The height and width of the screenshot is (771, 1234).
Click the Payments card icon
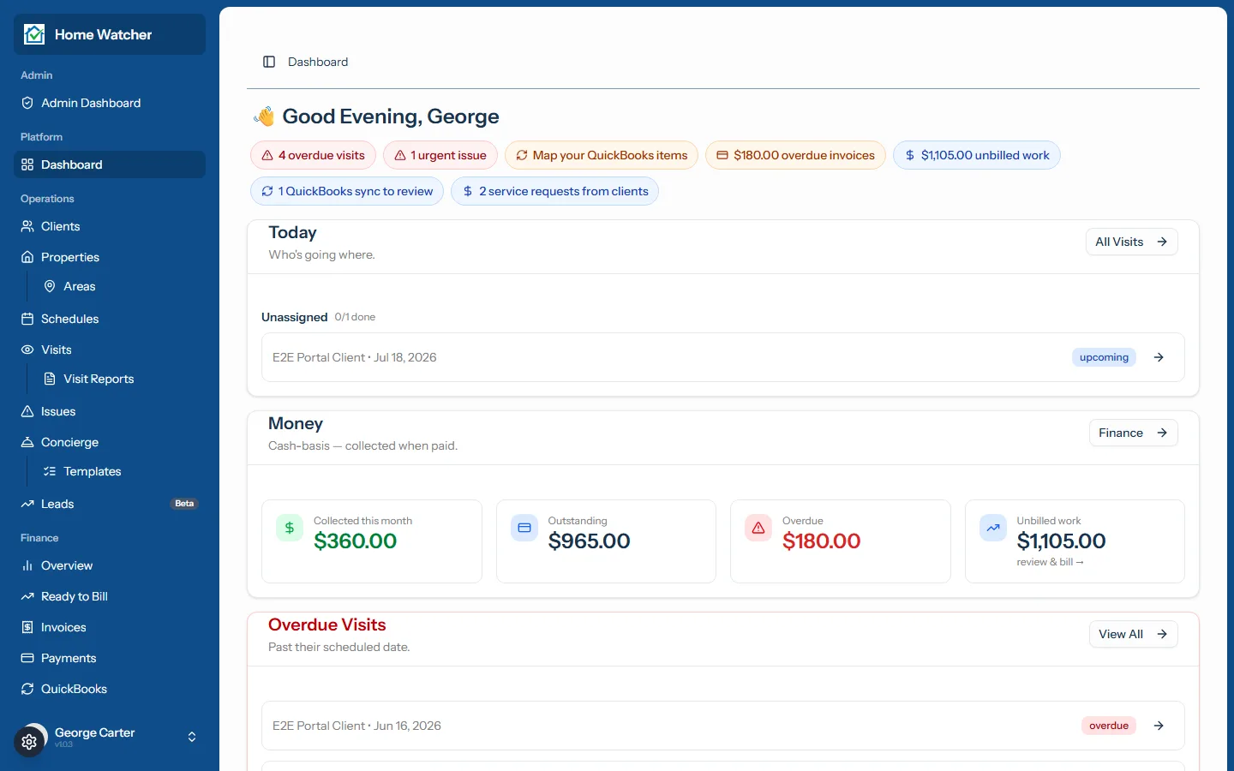pos(27,658)
